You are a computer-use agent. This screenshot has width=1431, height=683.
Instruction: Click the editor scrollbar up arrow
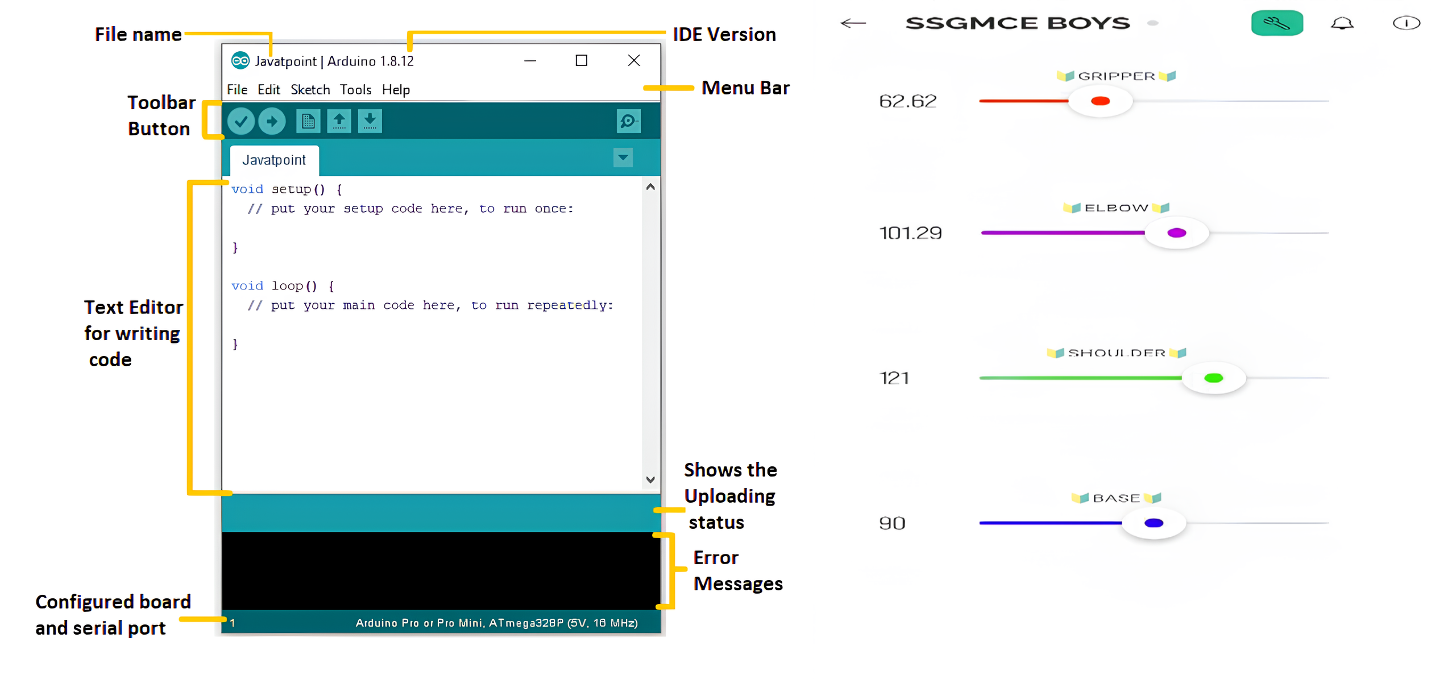click(650, 187)
